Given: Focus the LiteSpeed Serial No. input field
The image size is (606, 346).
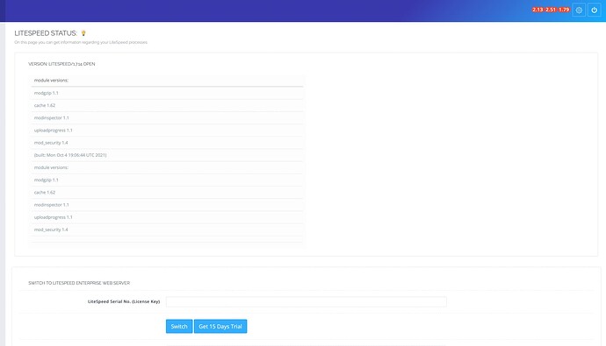Looking at the screenshot, I should [307, 301].
